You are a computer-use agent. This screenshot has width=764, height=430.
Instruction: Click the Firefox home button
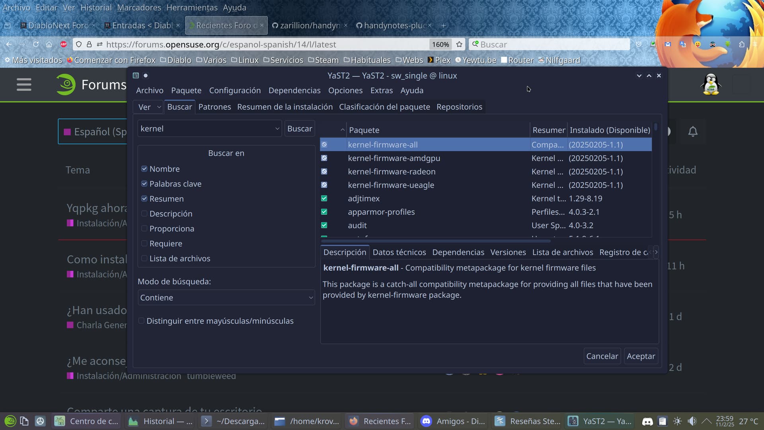49,45
